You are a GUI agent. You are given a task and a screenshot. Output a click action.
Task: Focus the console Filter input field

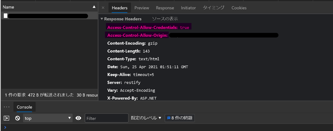(x=107, y=118)
